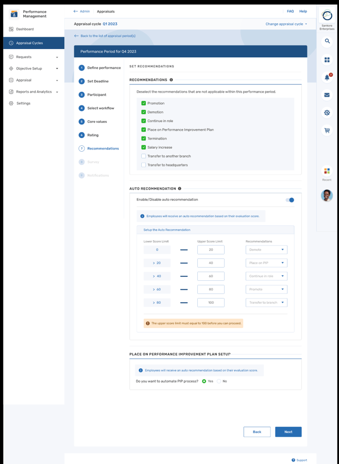This screenshot has width=339, height=464.
Task: Disable the auto recommendation toggle
Action: (290, 200)
